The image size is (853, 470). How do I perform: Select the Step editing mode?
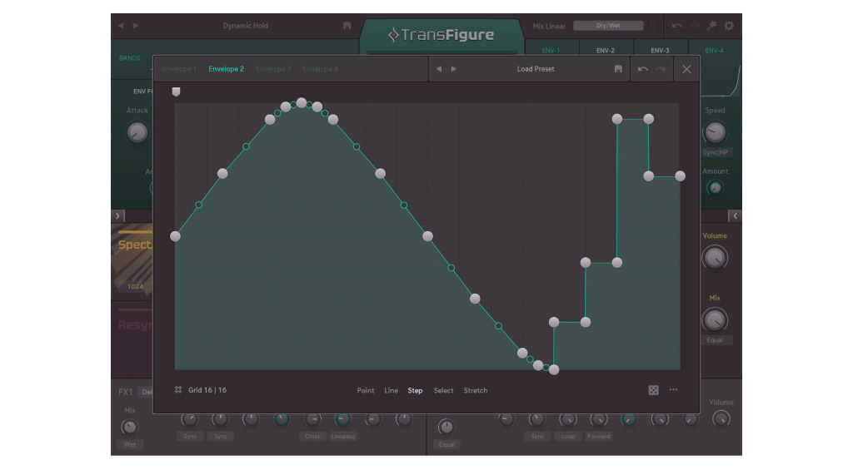coord(415,390)
